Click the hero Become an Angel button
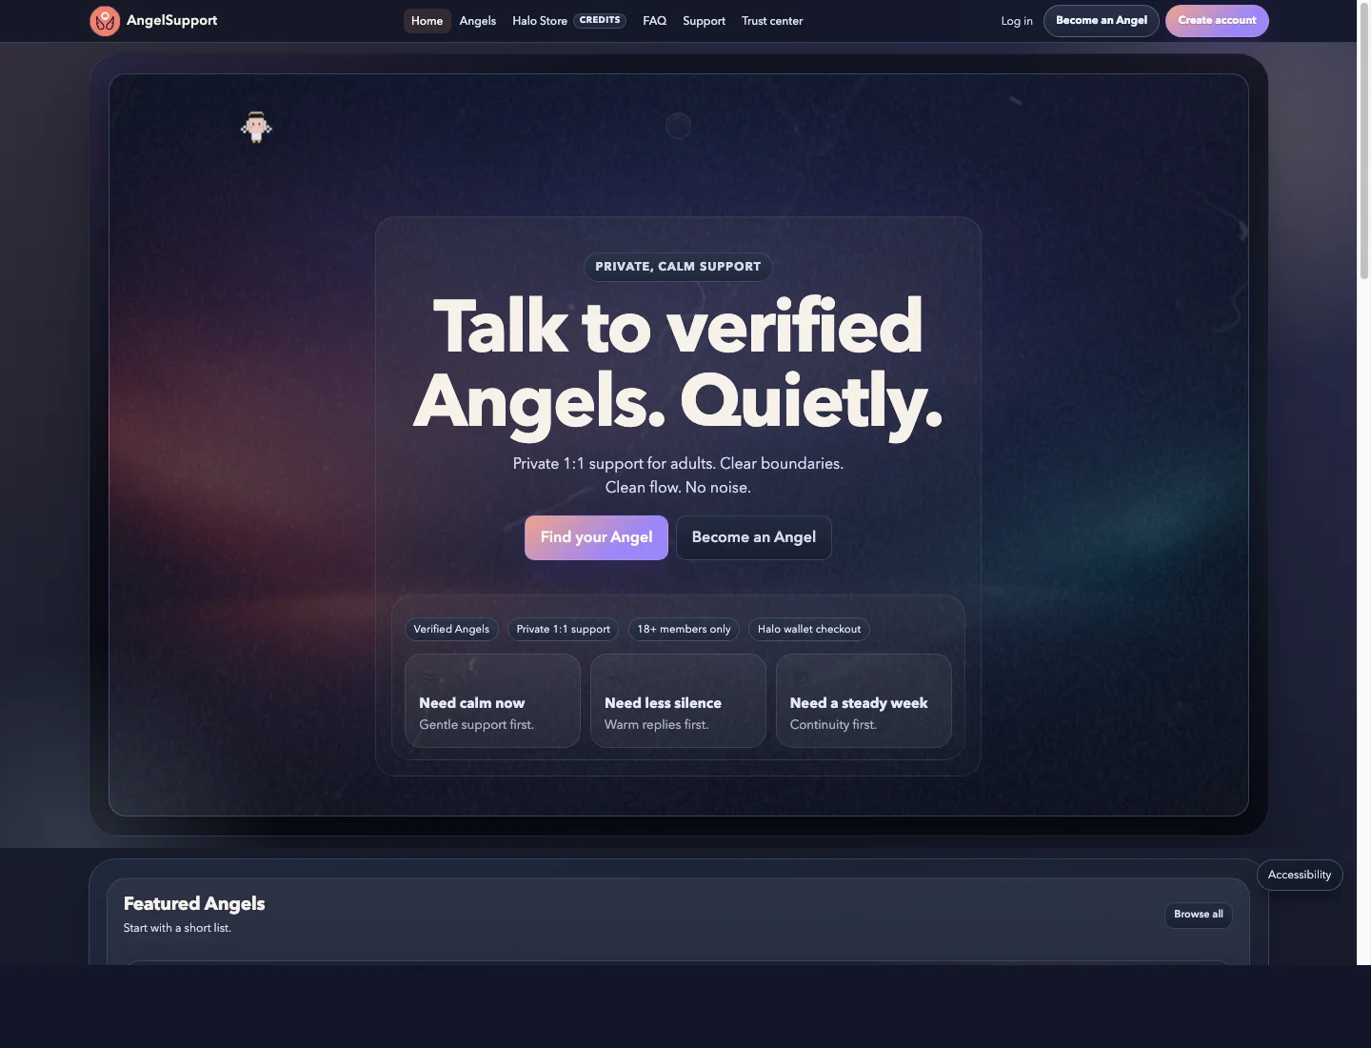Image resolution: width=1371 pixels, height=1048 pixels. click(754, 537)
